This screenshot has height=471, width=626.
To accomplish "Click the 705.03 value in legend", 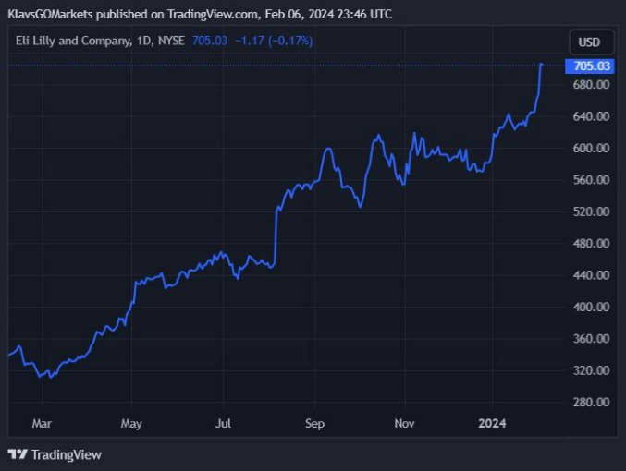I will tap(210, 41).
